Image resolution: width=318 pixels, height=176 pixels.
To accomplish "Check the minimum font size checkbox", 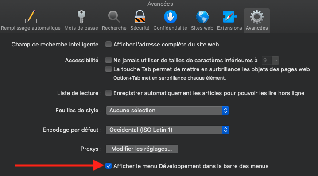I will click(109, 60).
